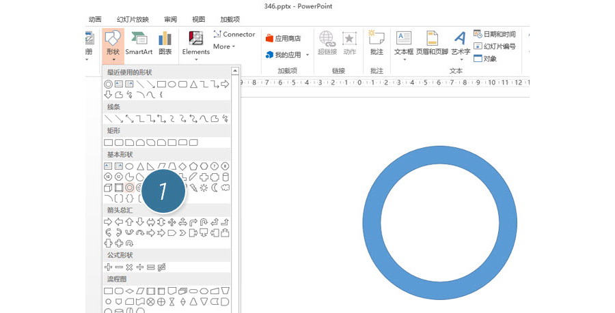The height and width of the screenshot is (313, 615).
Task: Choose chevron arrow in 箭头总汇
Action: [x=182, y=233]
